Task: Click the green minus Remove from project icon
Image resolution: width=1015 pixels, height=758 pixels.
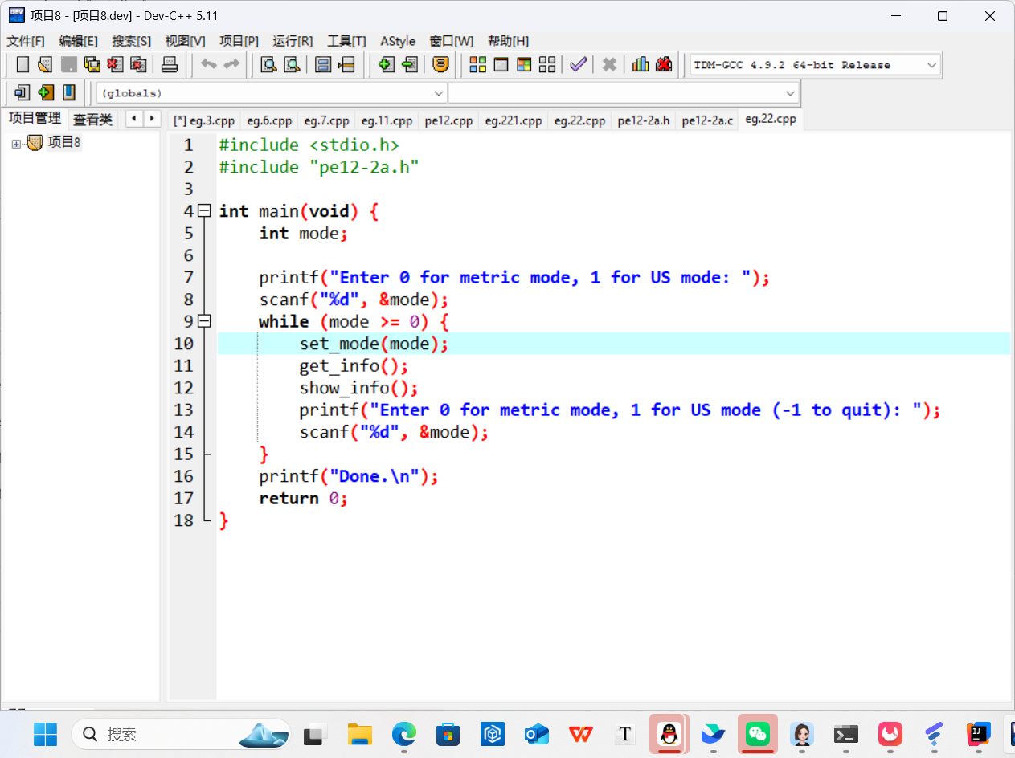Action: (410, 65)
